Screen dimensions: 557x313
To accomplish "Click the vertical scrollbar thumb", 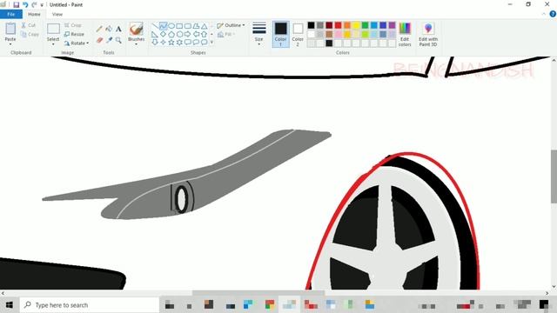I will pyautogui.click(x=554, y=176).
